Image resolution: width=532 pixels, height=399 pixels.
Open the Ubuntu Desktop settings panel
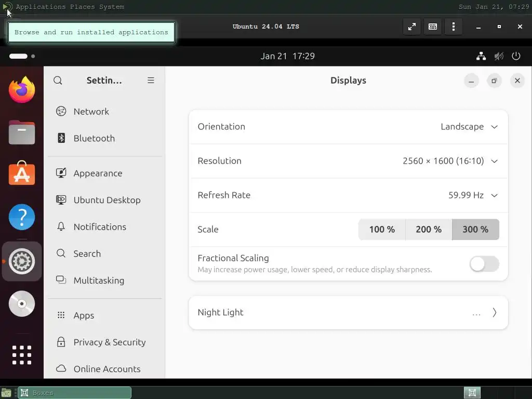point(104,200)
